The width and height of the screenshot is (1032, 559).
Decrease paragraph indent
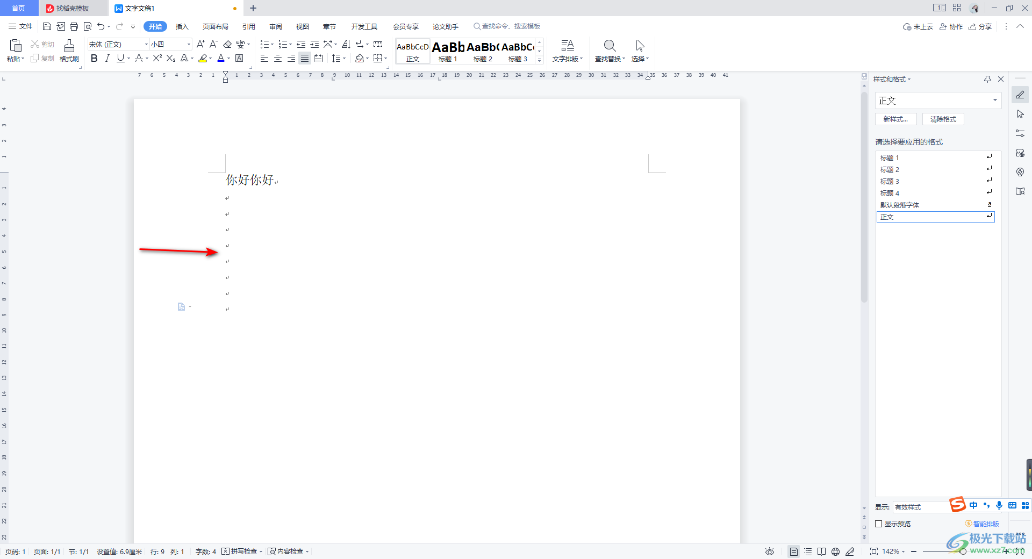click(x=301, y=44)
